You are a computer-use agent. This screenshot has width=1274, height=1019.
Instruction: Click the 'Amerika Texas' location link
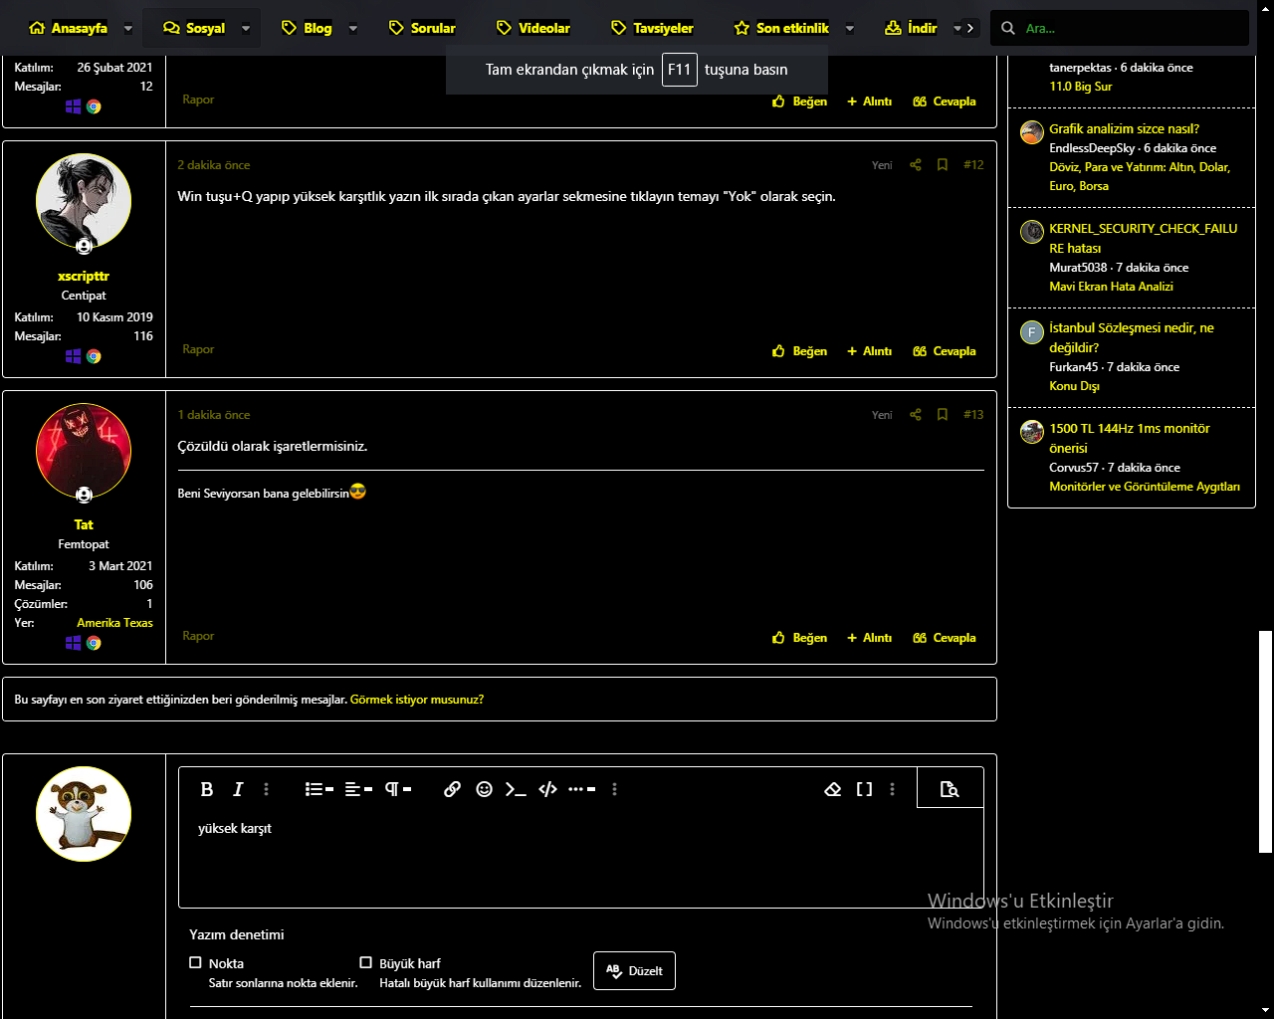pyautogui.click(x=114, y=623)
